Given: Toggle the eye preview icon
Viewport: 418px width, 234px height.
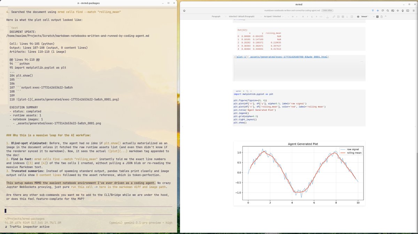Looking at the screenshot, I should click(358, 17).
